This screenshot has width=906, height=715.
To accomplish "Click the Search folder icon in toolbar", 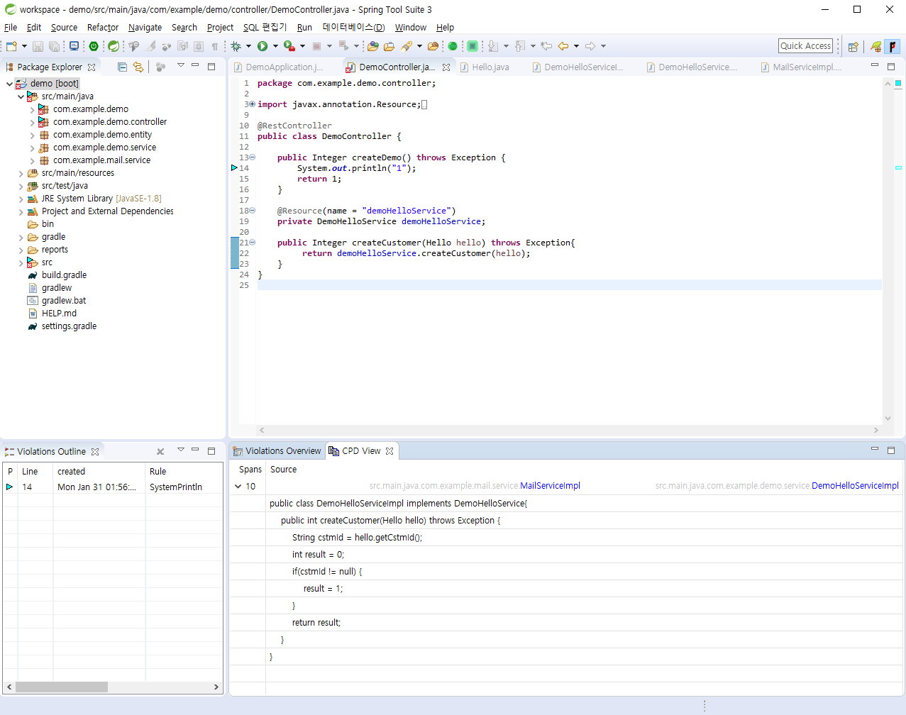I will point(432,46).
